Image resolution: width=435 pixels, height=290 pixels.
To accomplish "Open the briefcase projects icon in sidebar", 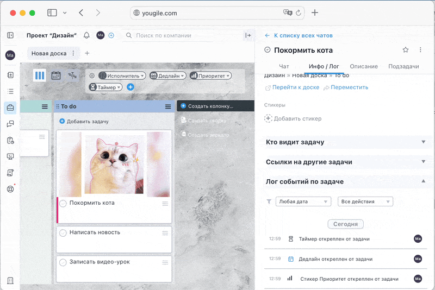I will (x=10, y=108).
